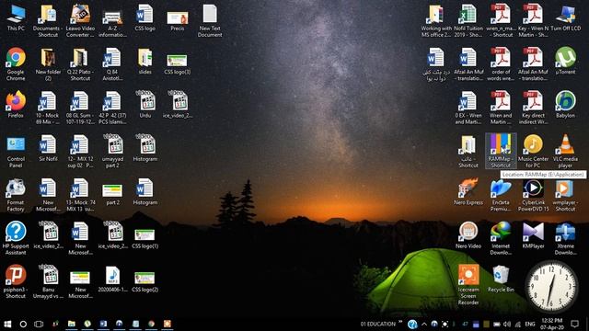Select the wmplayer Shortcut icon
The width and height of the screenshot is (589, 331).
(x=566, y=194)
